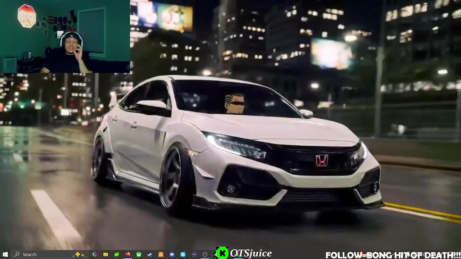The height and width of the screenshot is (259, 461).
Task: Click the webcam overlay feed
Action: (x=65, y=36)
